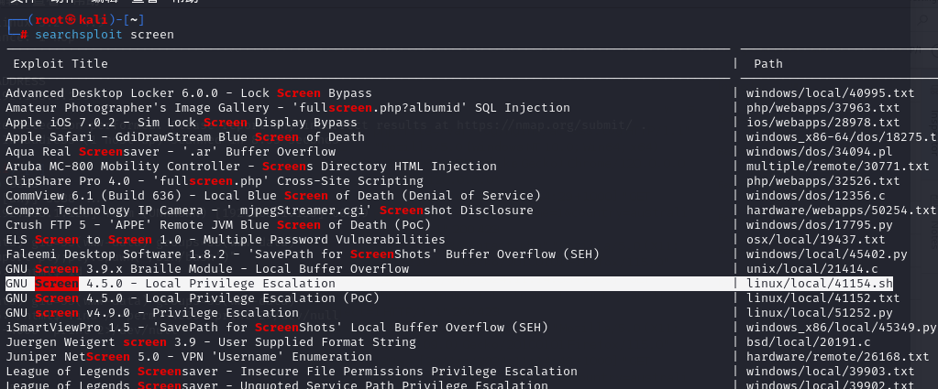Viewport: 938px width, 389px height.
Task: Click the Advanced Desktop Locker 6.0.0 entry
Action: point(188,93)
